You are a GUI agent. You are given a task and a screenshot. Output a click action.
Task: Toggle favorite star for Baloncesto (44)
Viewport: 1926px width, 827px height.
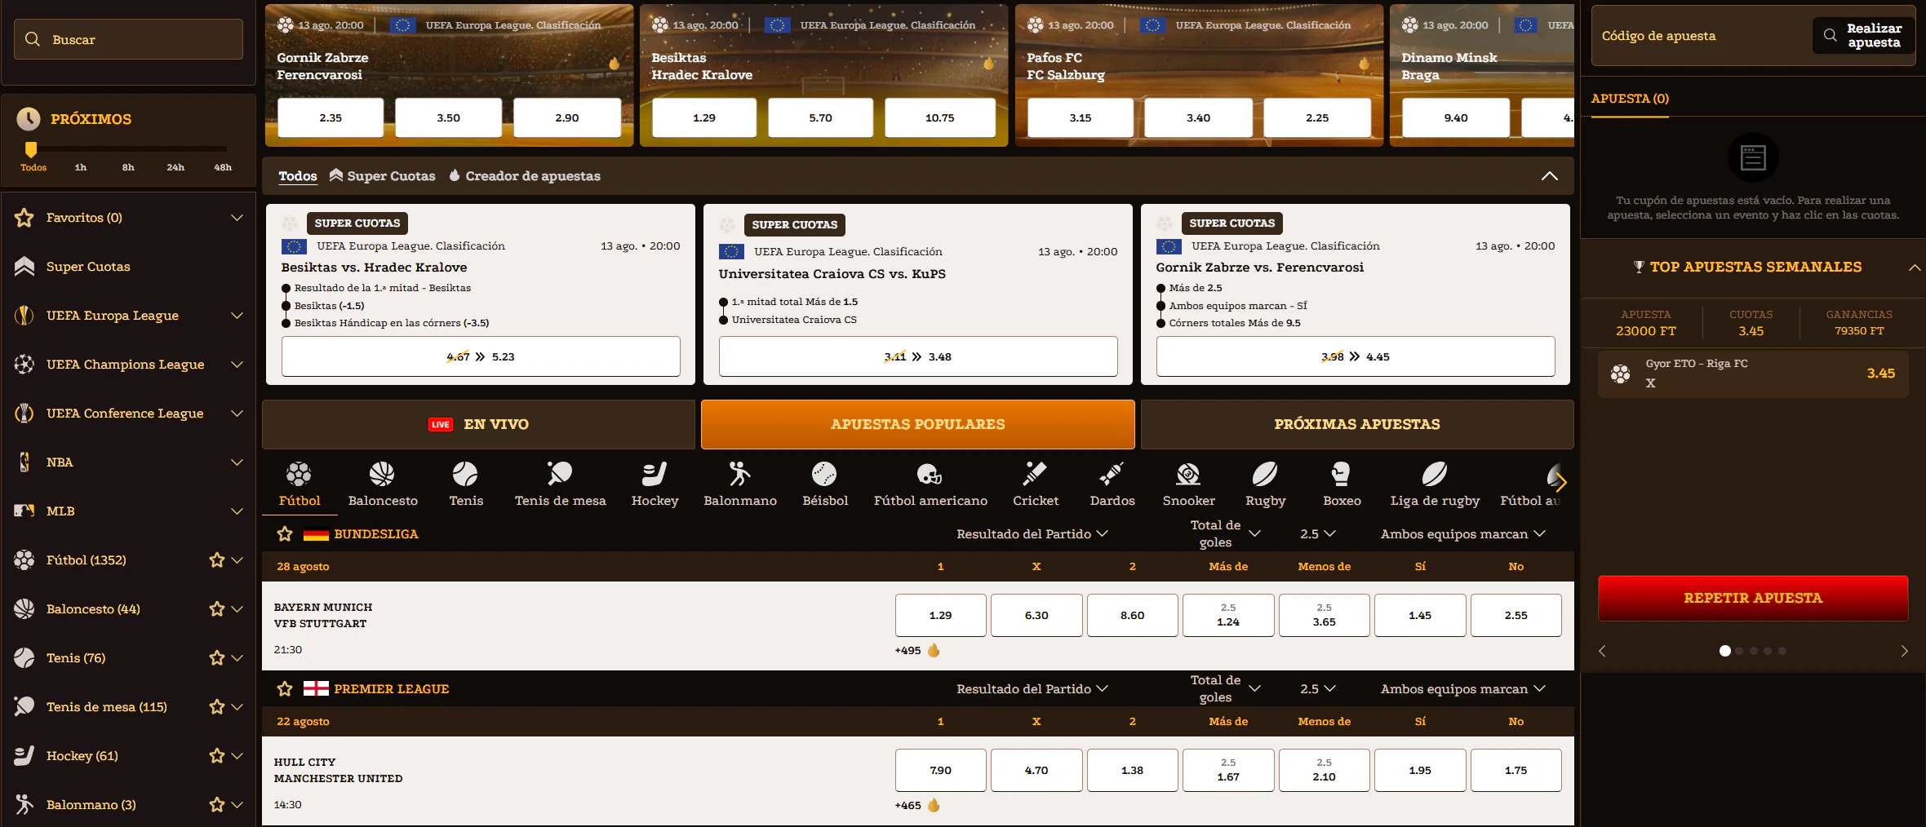[216, 609]
